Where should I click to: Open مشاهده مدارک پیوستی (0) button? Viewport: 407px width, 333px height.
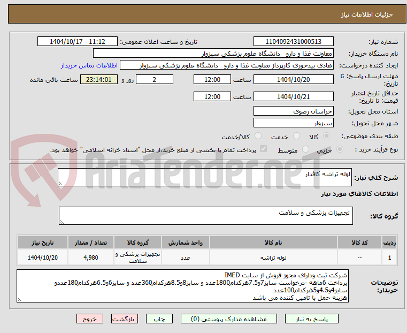[x=229, y=319]
